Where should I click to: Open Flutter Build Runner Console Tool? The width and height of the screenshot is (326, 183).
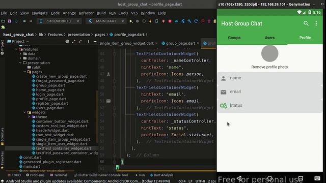click(101, 175)
